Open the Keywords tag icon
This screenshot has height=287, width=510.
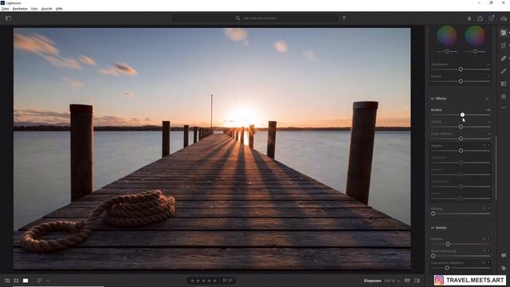point(504,268)
